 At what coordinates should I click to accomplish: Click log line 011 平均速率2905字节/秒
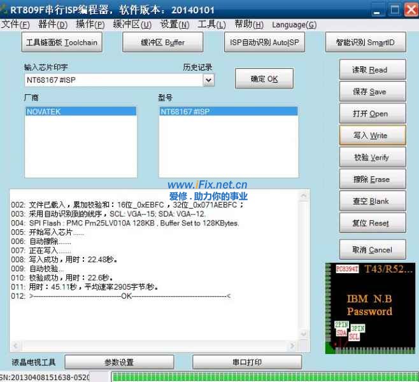pos(85,287)
